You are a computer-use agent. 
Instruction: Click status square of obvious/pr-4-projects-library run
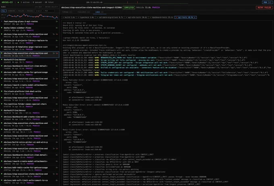click(2, 40)
